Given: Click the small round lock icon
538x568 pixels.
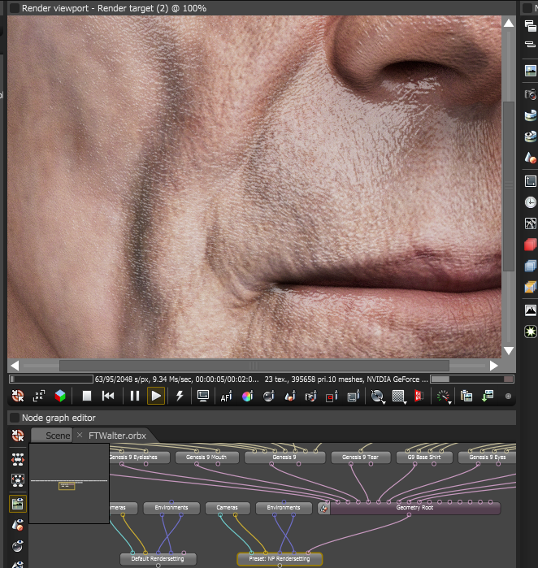Looking at the screenshot, I should (508, 397).
